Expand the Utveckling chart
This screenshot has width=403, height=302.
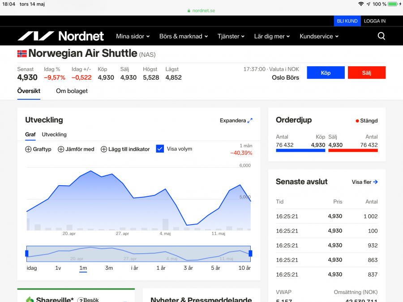pyautogui.click(x=236, y=120)
